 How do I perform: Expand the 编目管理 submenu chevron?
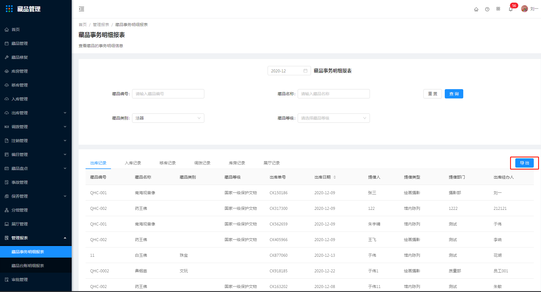point(65,155)
